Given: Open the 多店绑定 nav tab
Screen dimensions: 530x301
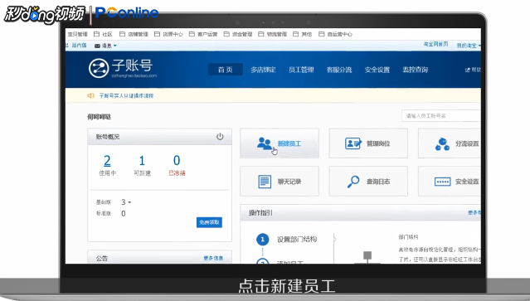Looking at the screenshot, I should [263, 70].
